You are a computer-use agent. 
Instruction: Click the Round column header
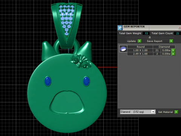coord(141,47)
